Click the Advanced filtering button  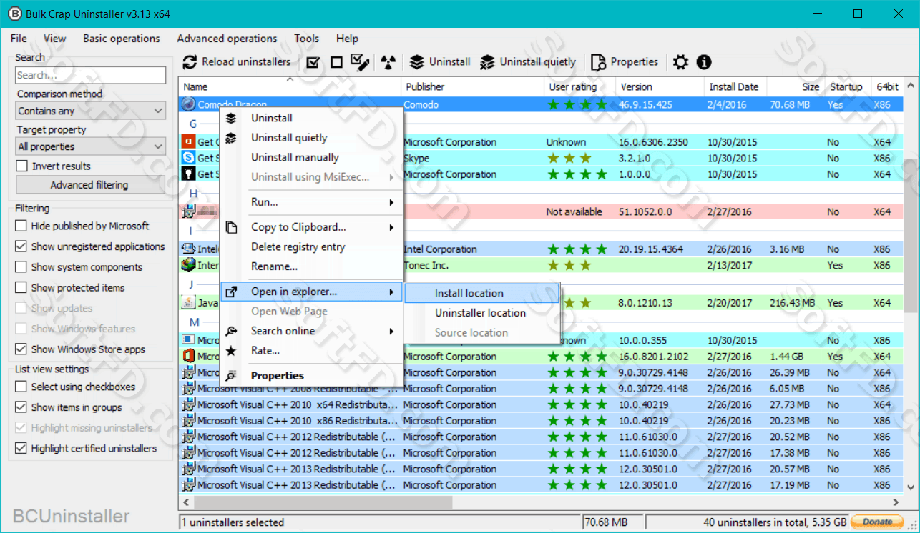90,185
